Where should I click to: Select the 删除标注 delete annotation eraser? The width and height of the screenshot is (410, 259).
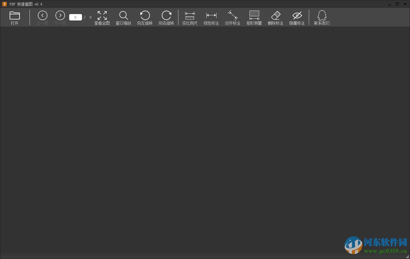click(x=275, y=17)
